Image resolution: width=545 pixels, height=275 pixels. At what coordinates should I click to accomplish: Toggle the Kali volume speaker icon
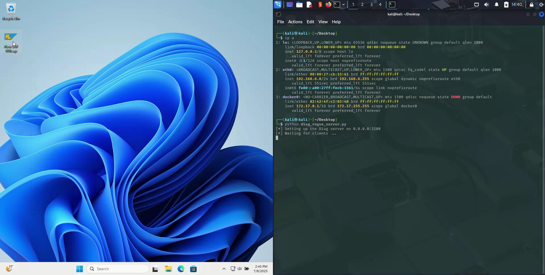coord(487,5)
